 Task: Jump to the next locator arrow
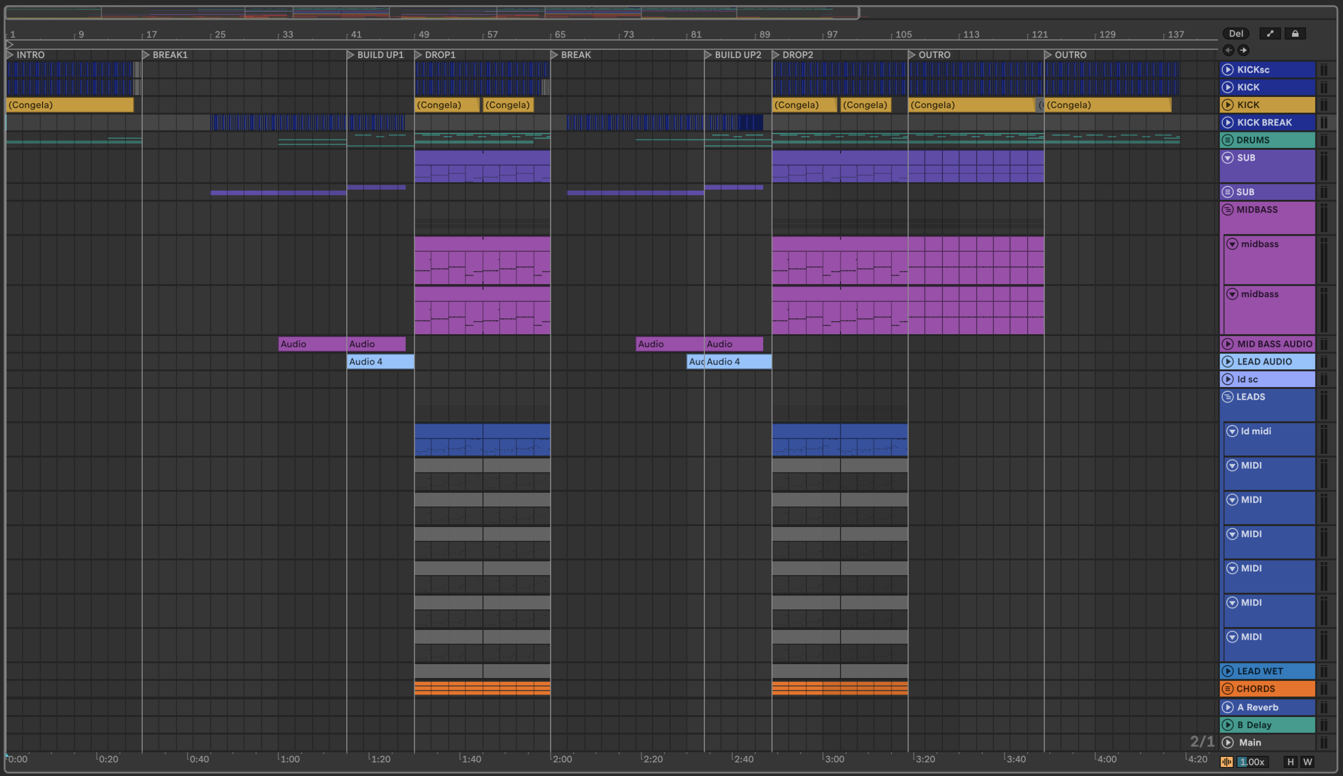coord(1243,50)
